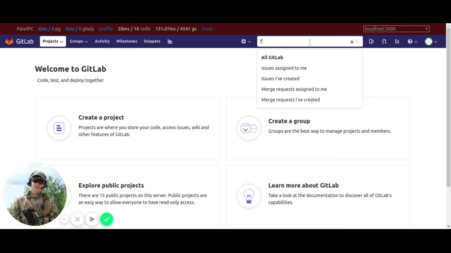Click 'Code, test, and deploy together' text
Screen dimensions: 451x253
pos(70,80)
